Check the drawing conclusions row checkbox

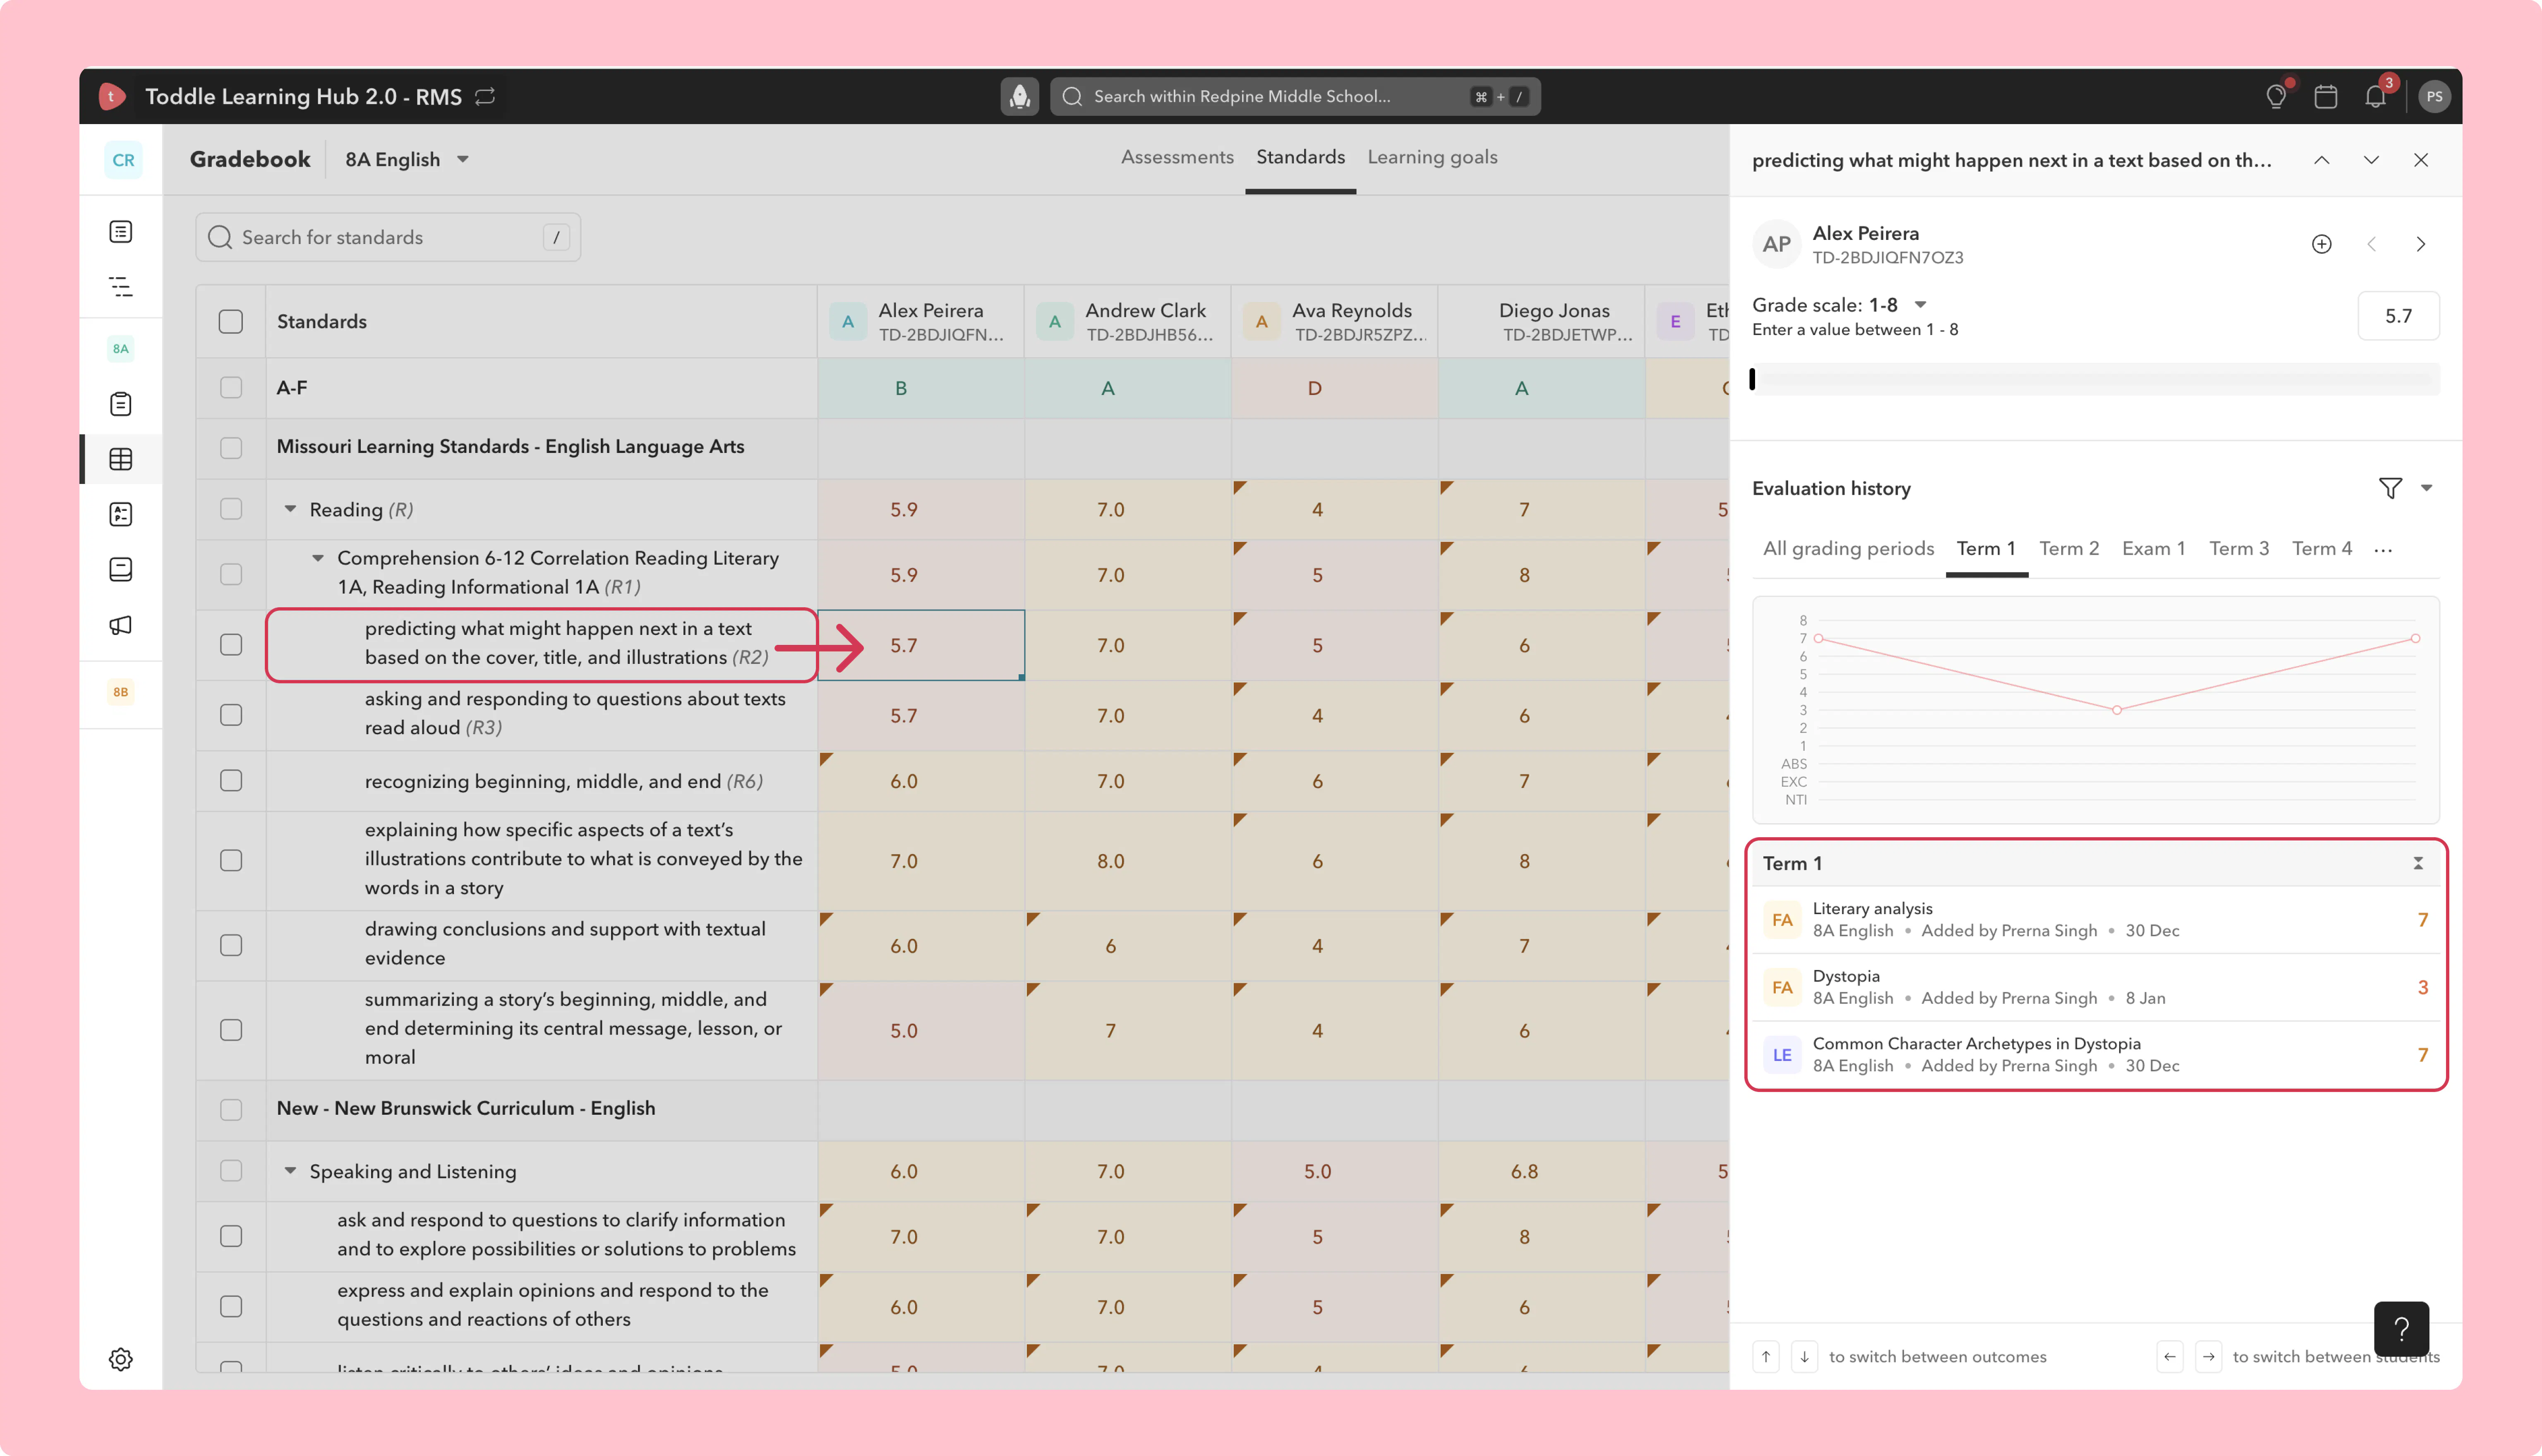pyautogui.click(x=231, y=945)
